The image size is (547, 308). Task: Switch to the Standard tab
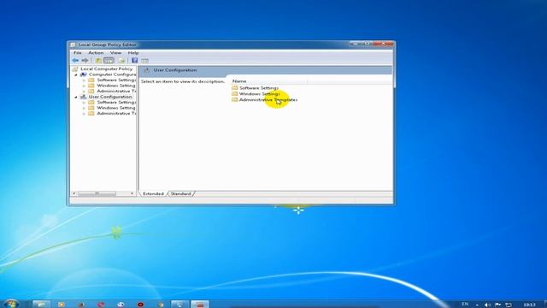pyautogui.click(x=180, y=193)
